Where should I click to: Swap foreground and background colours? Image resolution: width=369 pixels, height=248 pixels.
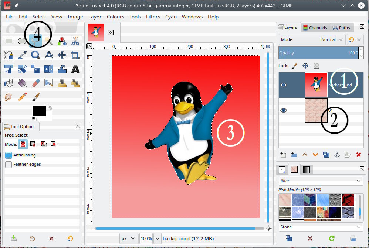coord(50,108)
